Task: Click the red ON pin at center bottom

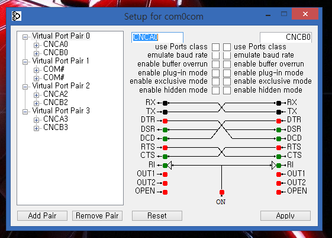Action: [x=222, y=192]
